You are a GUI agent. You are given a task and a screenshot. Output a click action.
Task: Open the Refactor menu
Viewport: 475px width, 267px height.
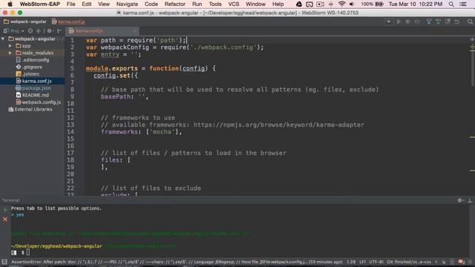click(x=175, y=4)
